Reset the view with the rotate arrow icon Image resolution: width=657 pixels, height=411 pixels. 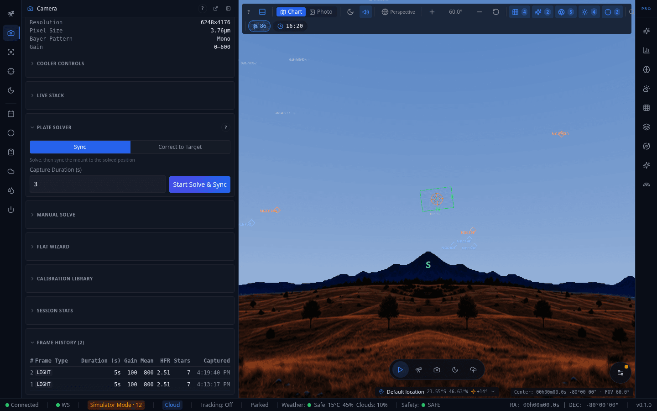[496, 12]
